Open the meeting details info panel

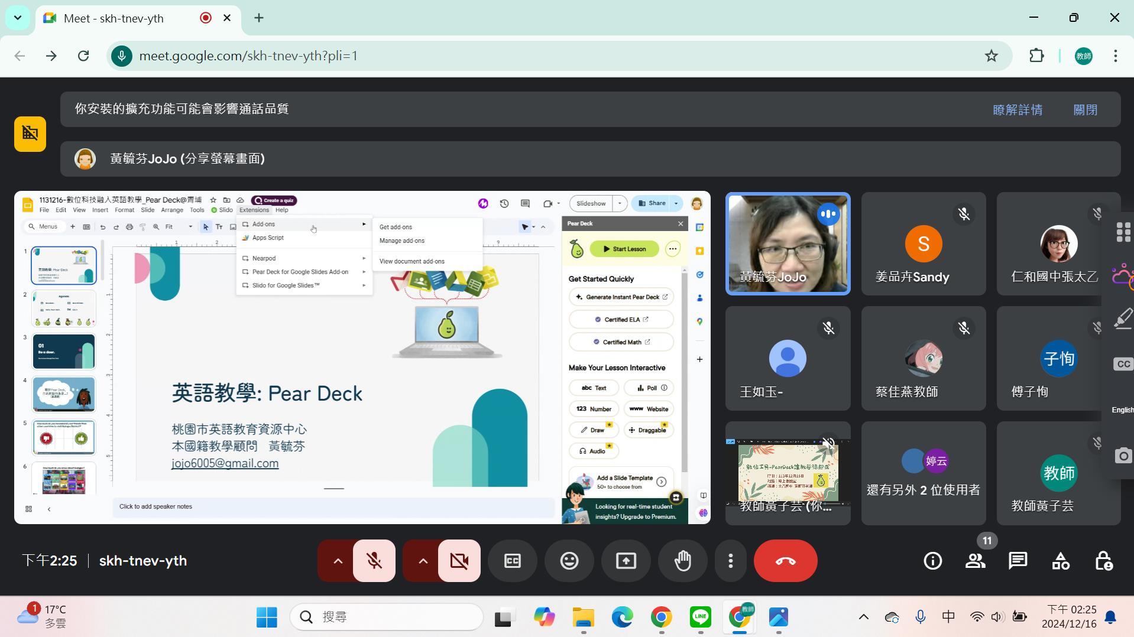(932, 561)
